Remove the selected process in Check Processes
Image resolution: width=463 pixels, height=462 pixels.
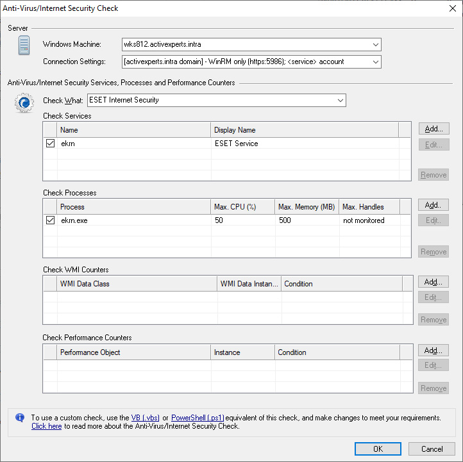434,252
